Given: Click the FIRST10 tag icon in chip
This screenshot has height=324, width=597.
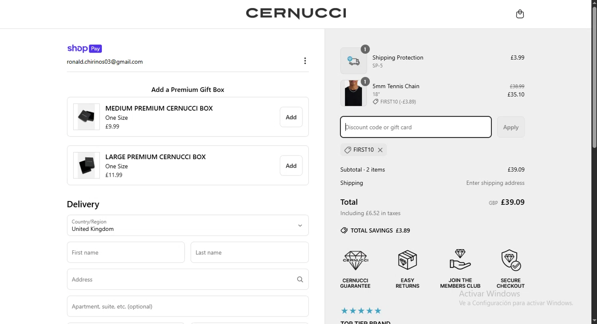Looking at the screenshot, I should (347, 150).
